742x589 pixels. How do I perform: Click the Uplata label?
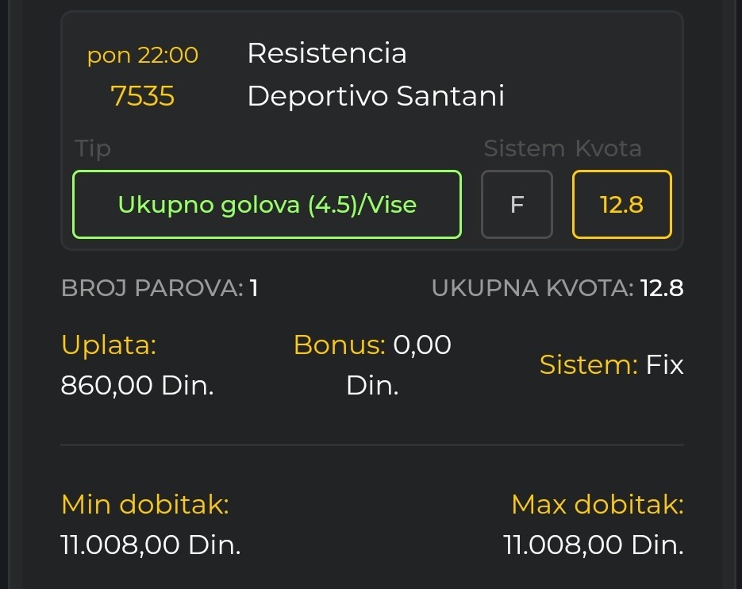click(x=109, y=345)
